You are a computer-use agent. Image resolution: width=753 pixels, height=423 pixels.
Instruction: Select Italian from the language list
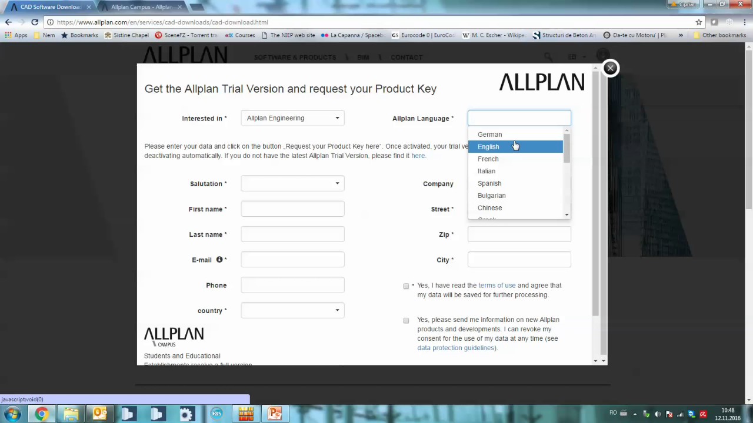click(515, 171)
